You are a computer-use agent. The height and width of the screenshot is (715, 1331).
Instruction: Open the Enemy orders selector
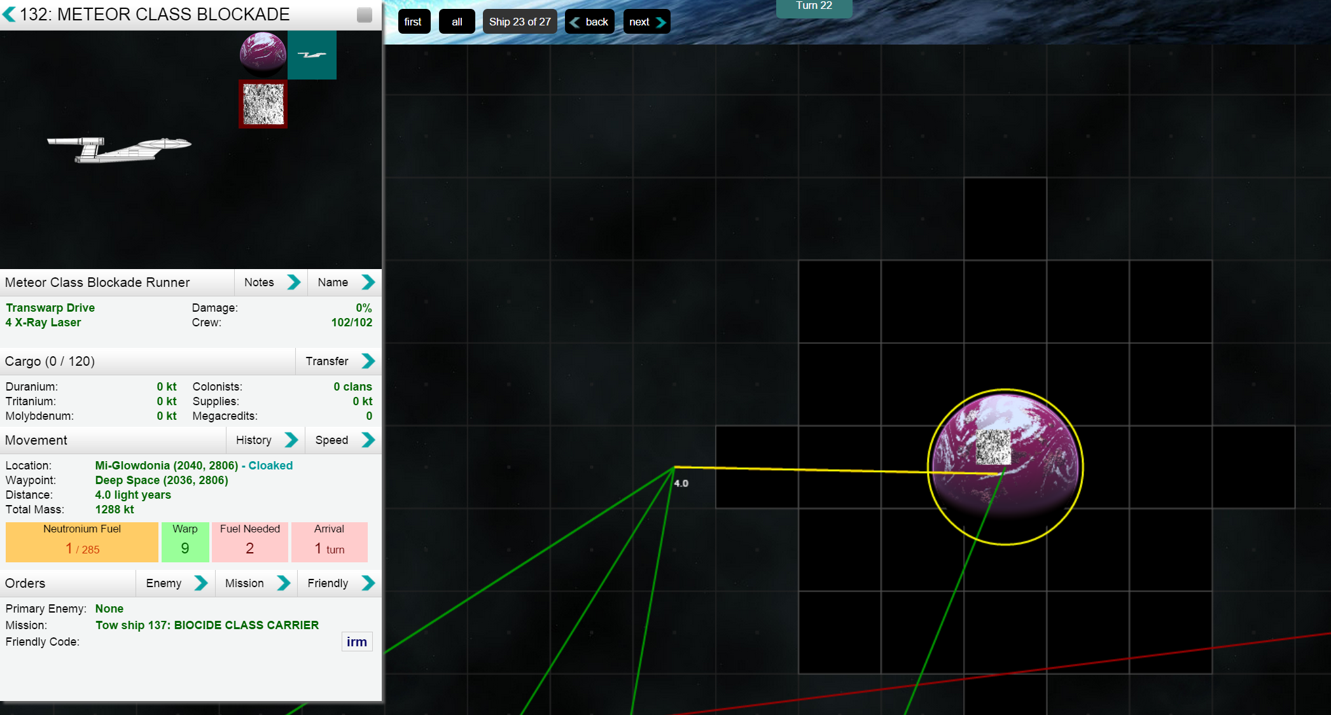(176, 583)
